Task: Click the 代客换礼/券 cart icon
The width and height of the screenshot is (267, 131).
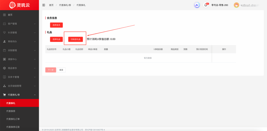Action: (4, 95)
